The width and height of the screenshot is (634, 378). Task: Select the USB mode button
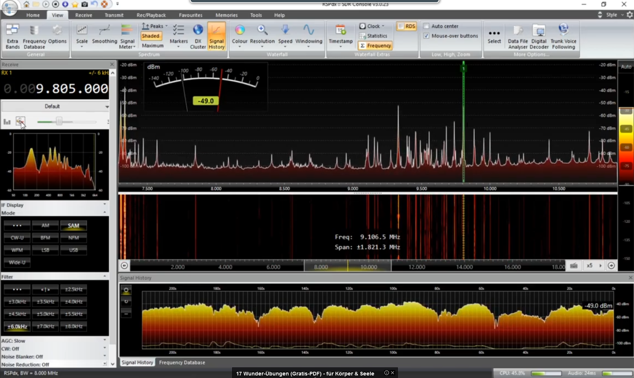73,250
